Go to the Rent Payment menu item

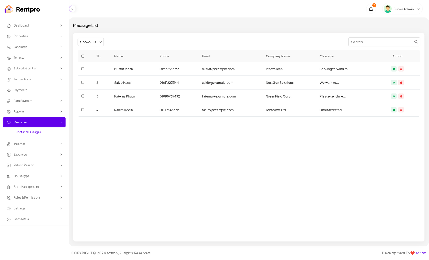[x=34, y=101]
